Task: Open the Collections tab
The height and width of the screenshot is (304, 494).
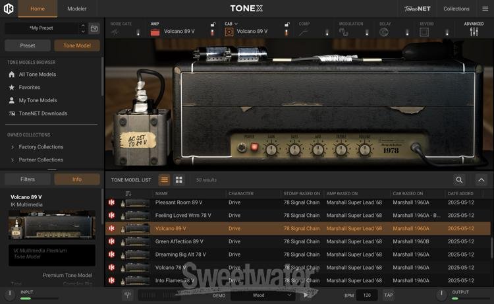Action: (x=456, y=9)
